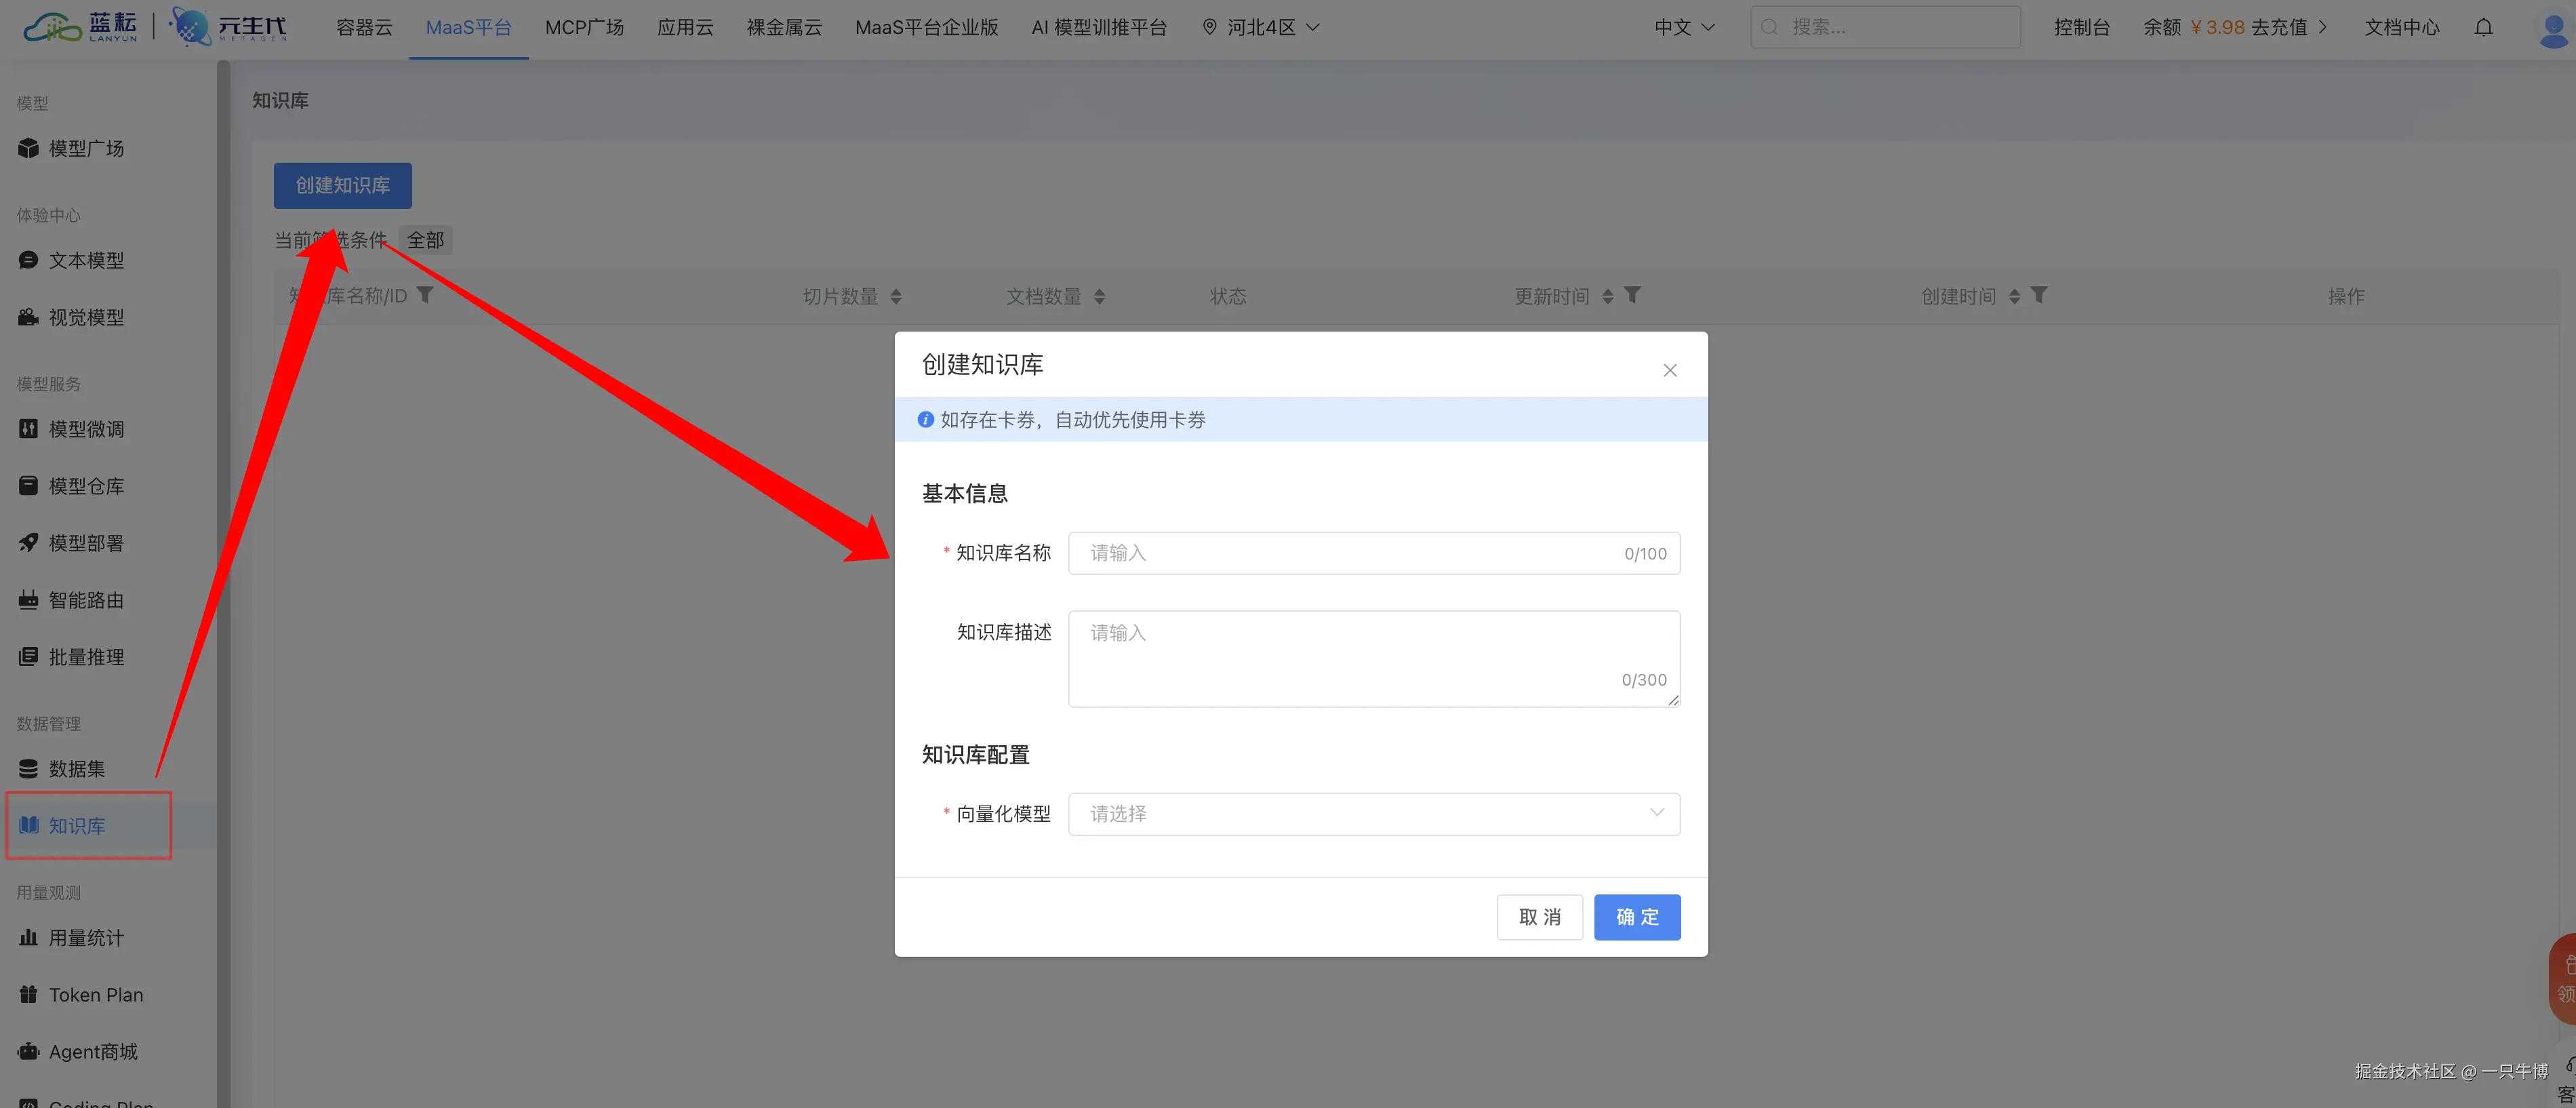Click the 批量推理 document icon

click(28, 657)
